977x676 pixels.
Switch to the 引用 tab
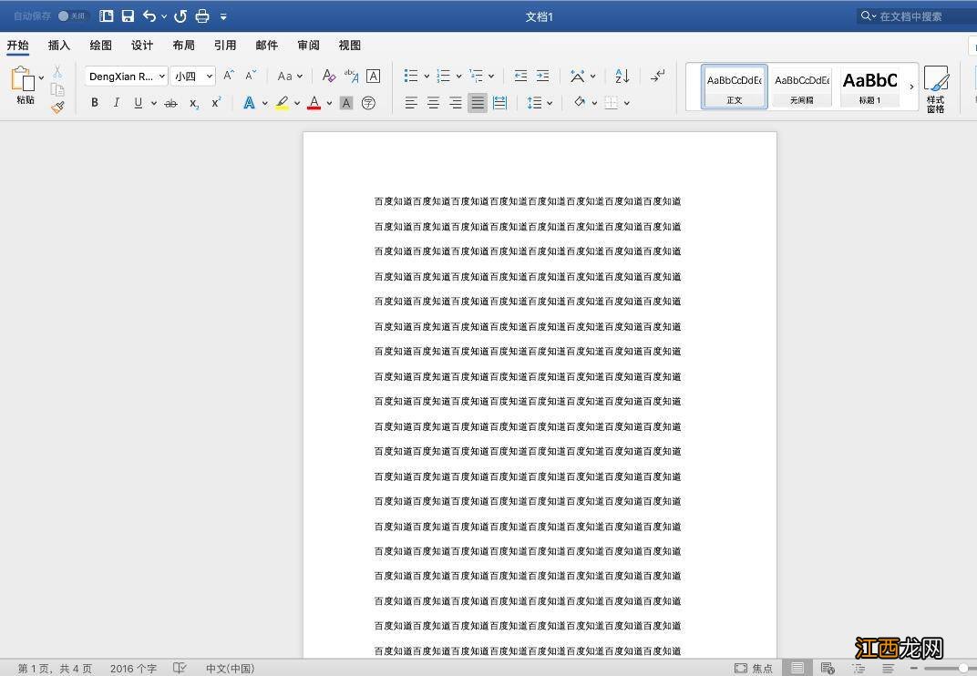(x=225, y=45)
